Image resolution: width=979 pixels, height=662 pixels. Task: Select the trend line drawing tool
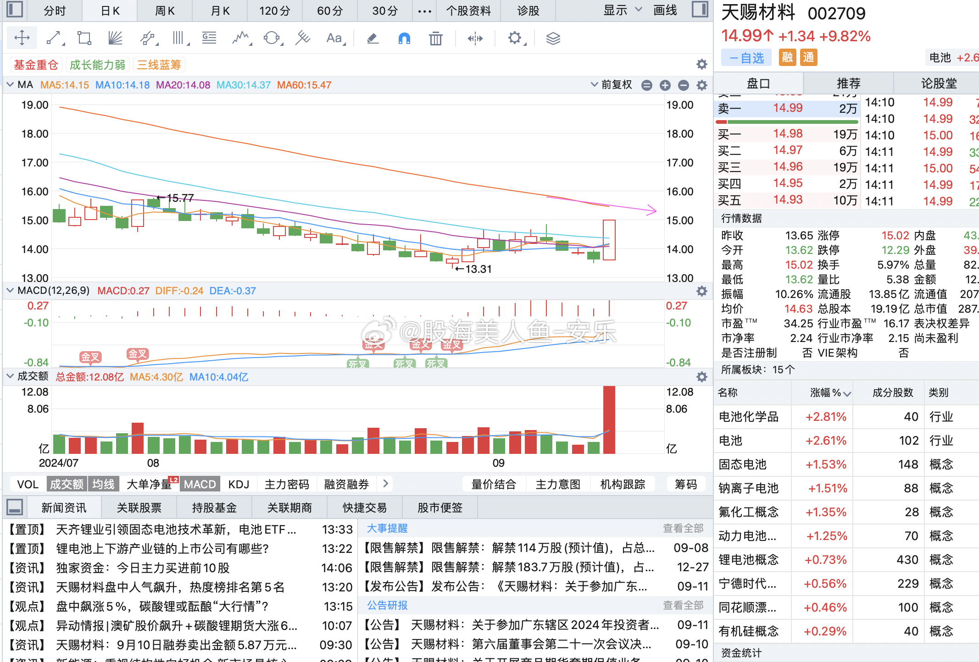pyautogui.click(x=54, y=38)
